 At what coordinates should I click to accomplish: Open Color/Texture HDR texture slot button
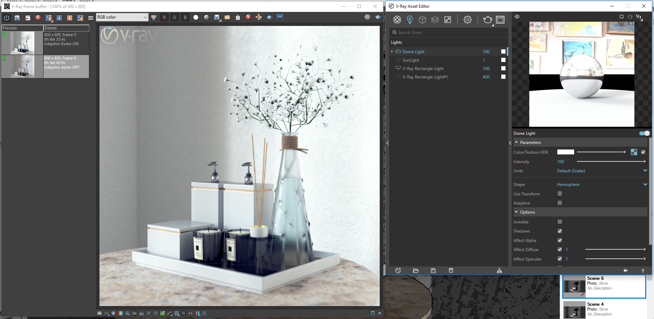point(634,152)
